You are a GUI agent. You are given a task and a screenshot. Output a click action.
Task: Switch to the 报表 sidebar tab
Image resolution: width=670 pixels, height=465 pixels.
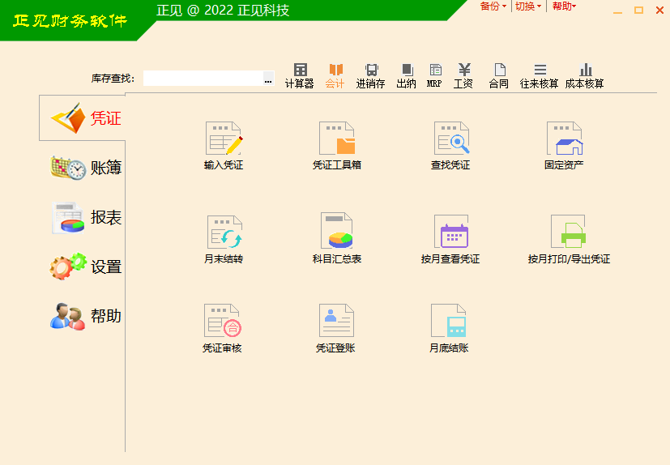point(85,217)
